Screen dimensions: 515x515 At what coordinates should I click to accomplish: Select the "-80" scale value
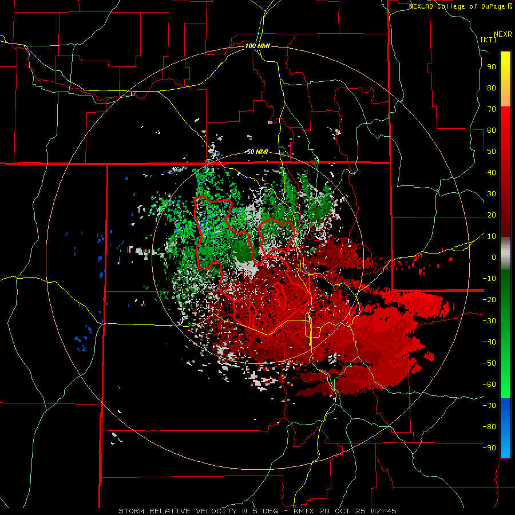pyautogui.click(x=489, y=427)
